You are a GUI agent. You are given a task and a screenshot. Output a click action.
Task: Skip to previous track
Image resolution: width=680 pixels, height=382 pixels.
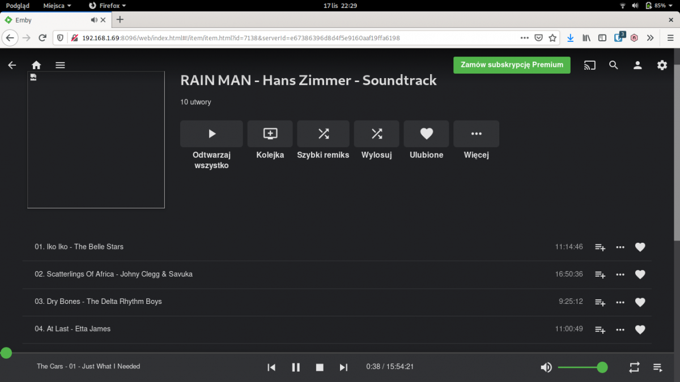coord(271,367)
